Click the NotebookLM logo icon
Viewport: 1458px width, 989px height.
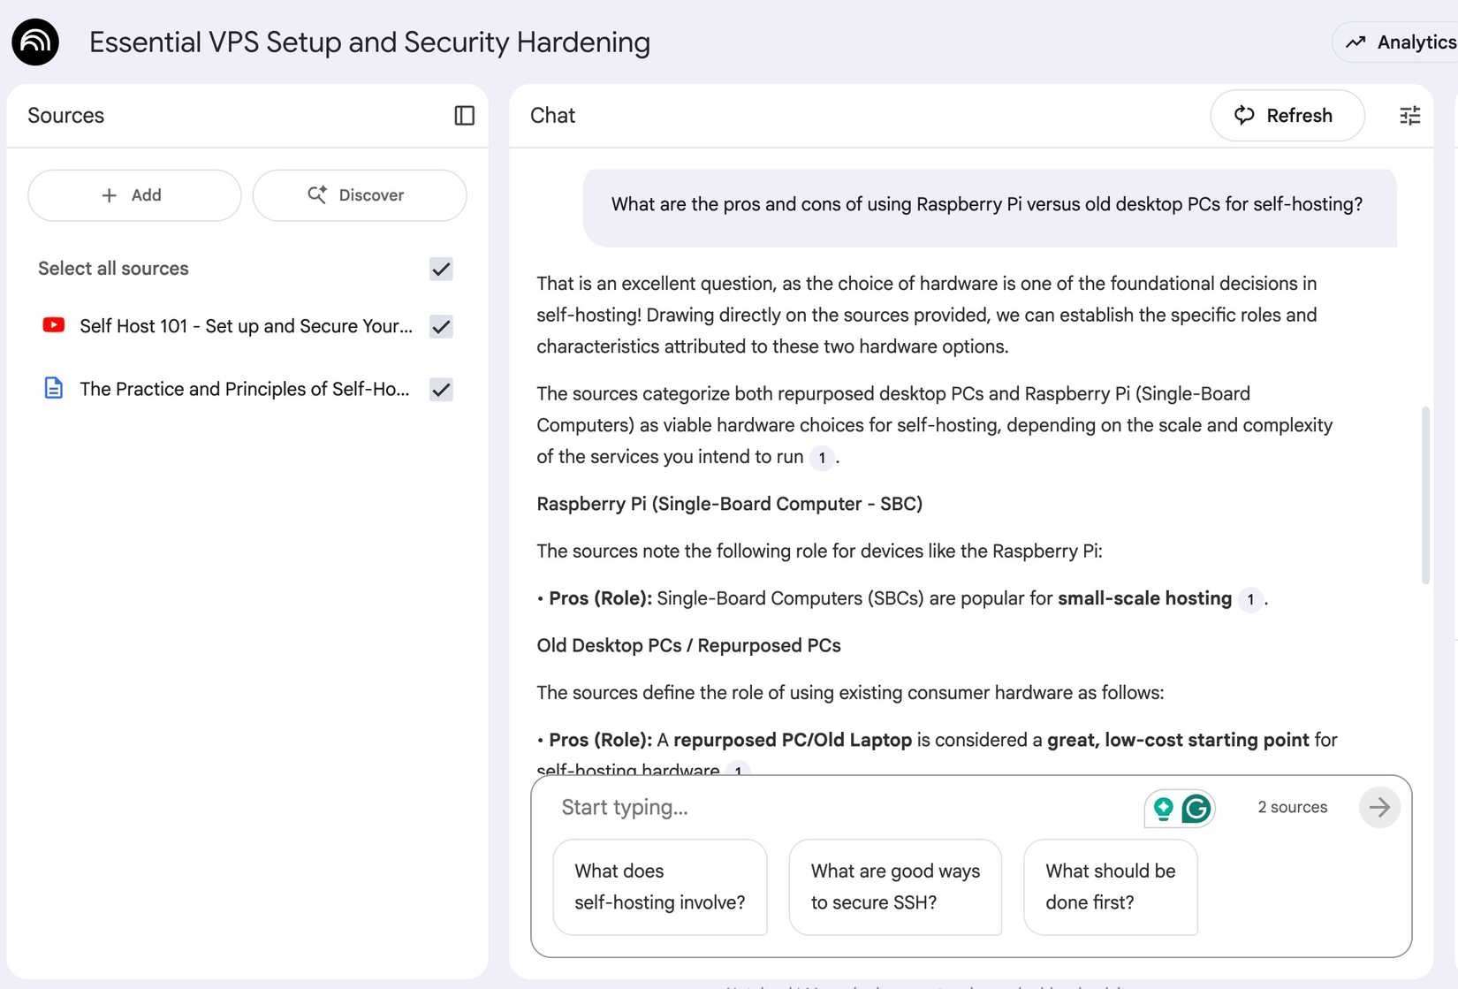(x=35, y=42)
